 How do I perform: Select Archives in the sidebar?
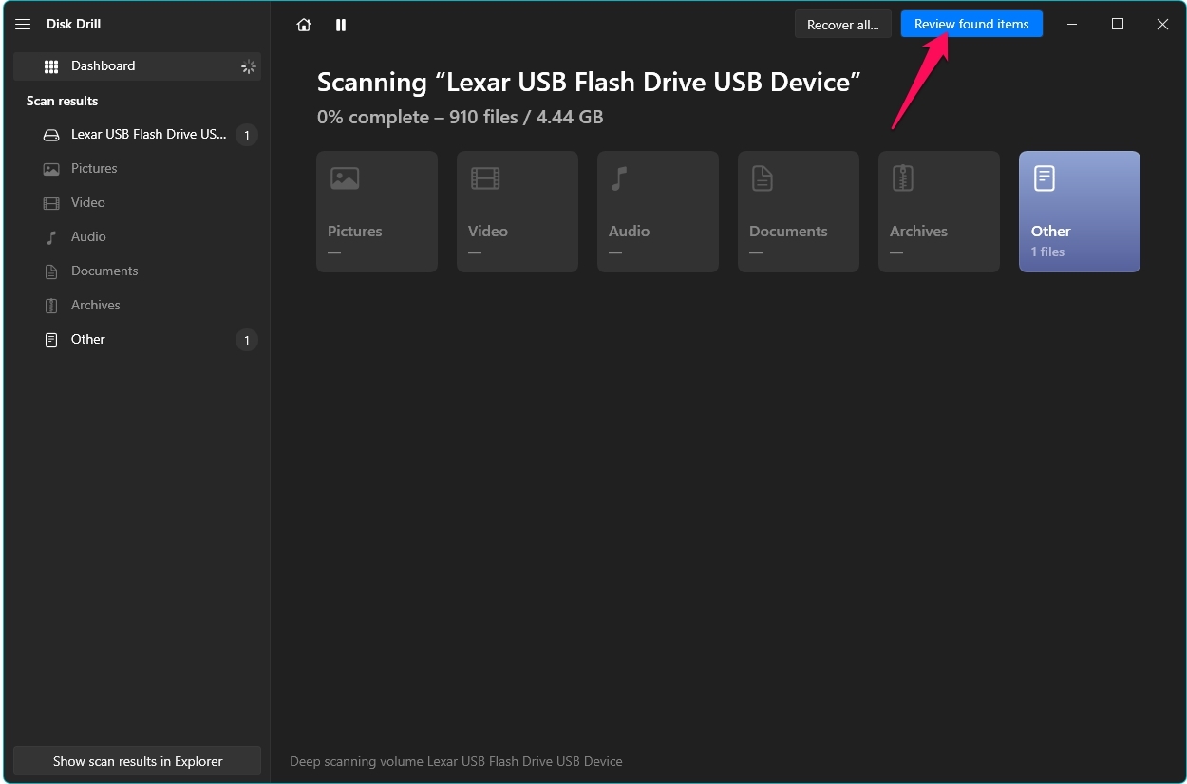pyautogui.click(x=138, y=306)
